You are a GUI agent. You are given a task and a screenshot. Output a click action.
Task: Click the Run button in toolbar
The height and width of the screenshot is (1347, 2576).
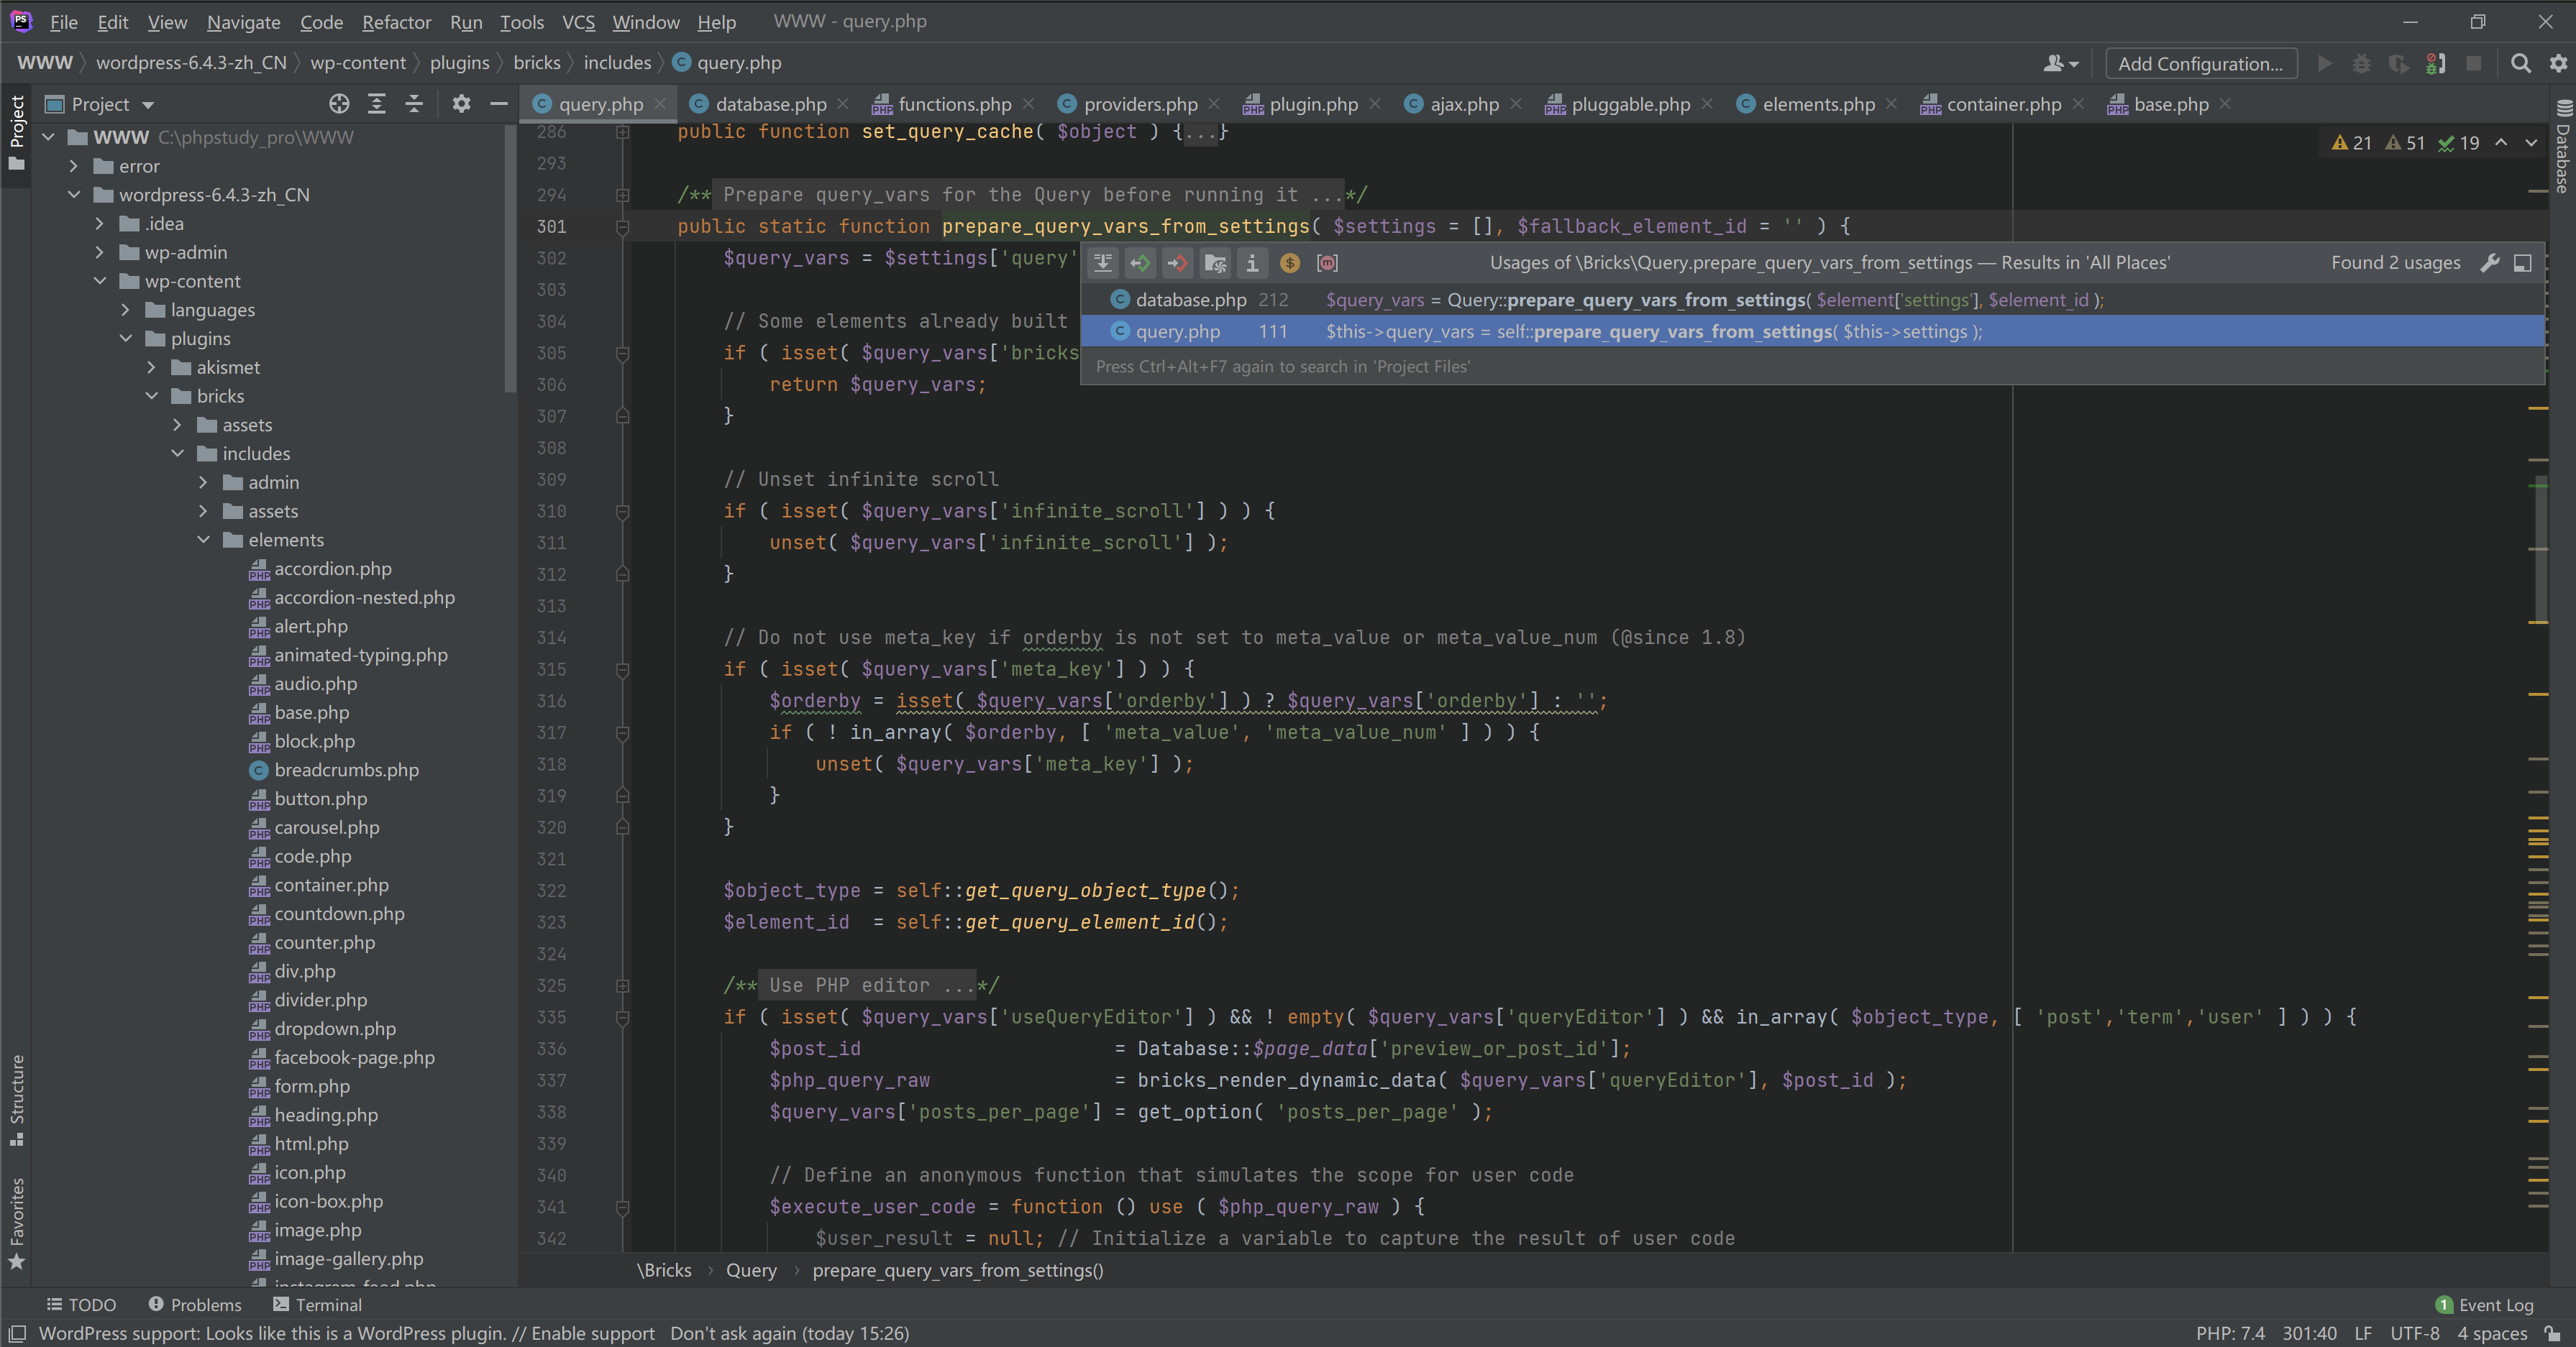point(2325,63)
